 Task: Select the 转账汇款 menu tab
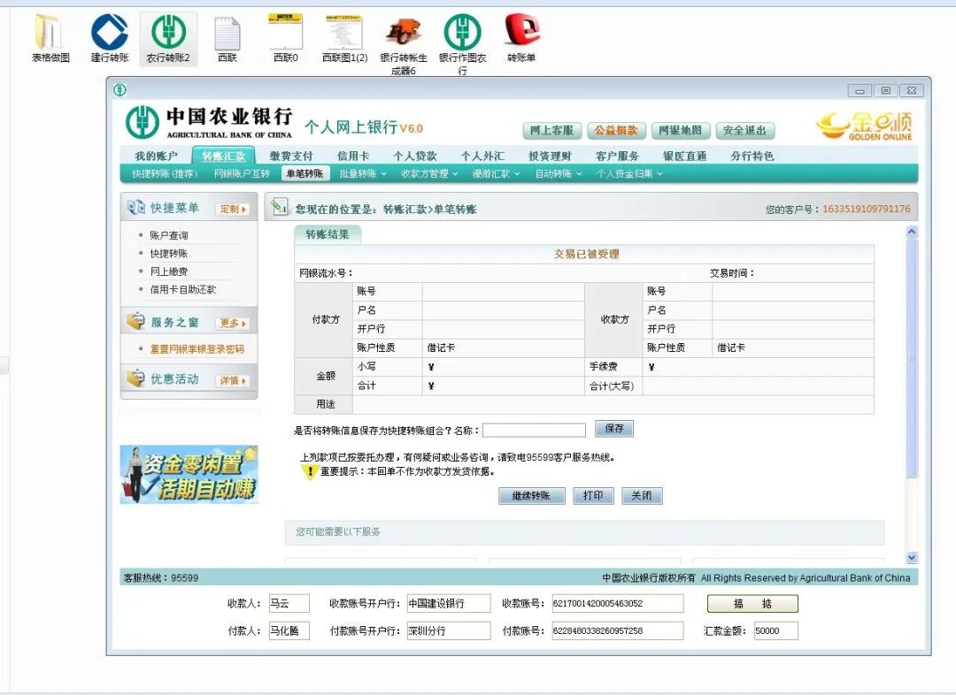[x=224, y=156]
